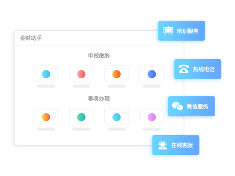The width and height of the screenshot is (235, 176).
Task: Click the 申报缴纳 section heading
Action: tap(99, 55)
